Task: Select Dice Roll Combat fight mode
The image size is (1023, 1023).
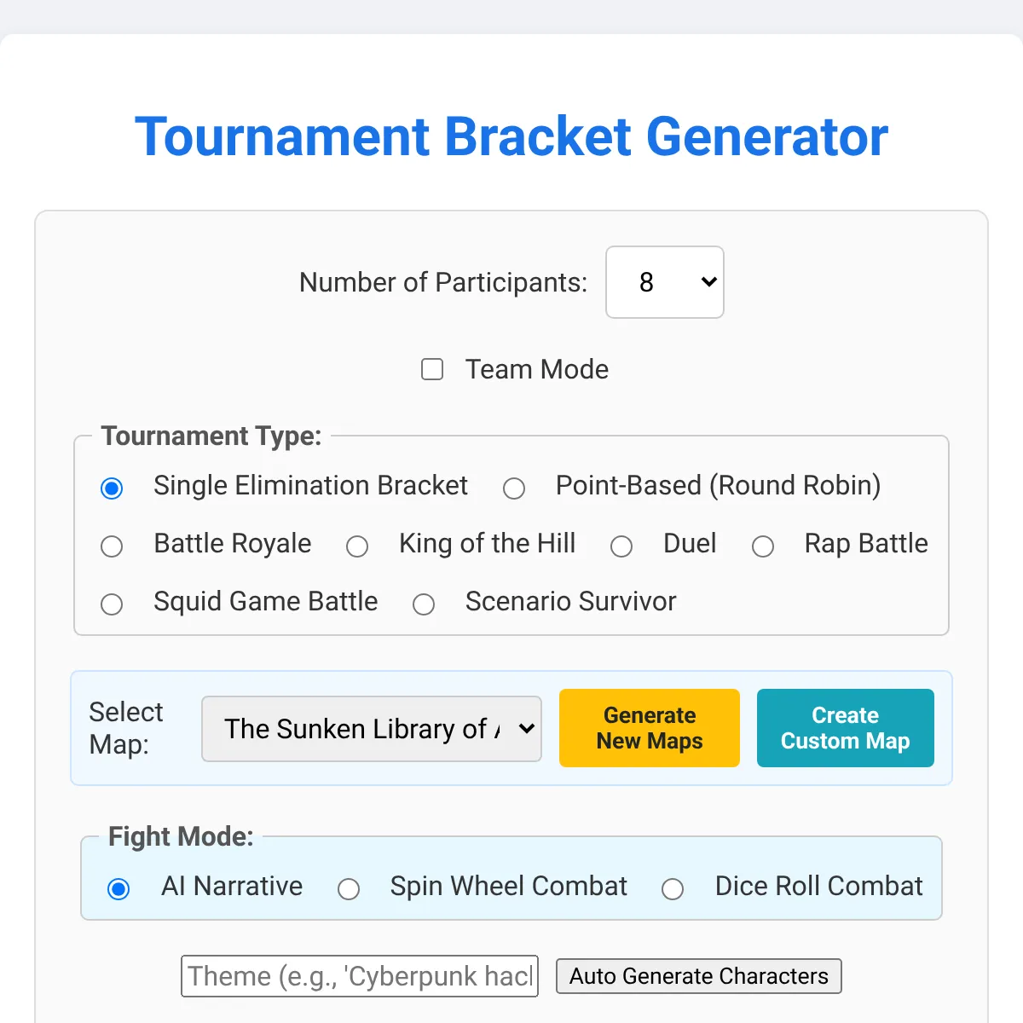Action: (673, 889)
